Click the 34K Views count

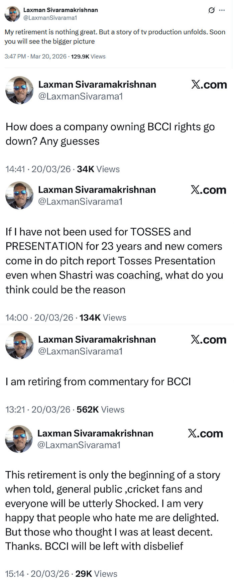(98, 169)
